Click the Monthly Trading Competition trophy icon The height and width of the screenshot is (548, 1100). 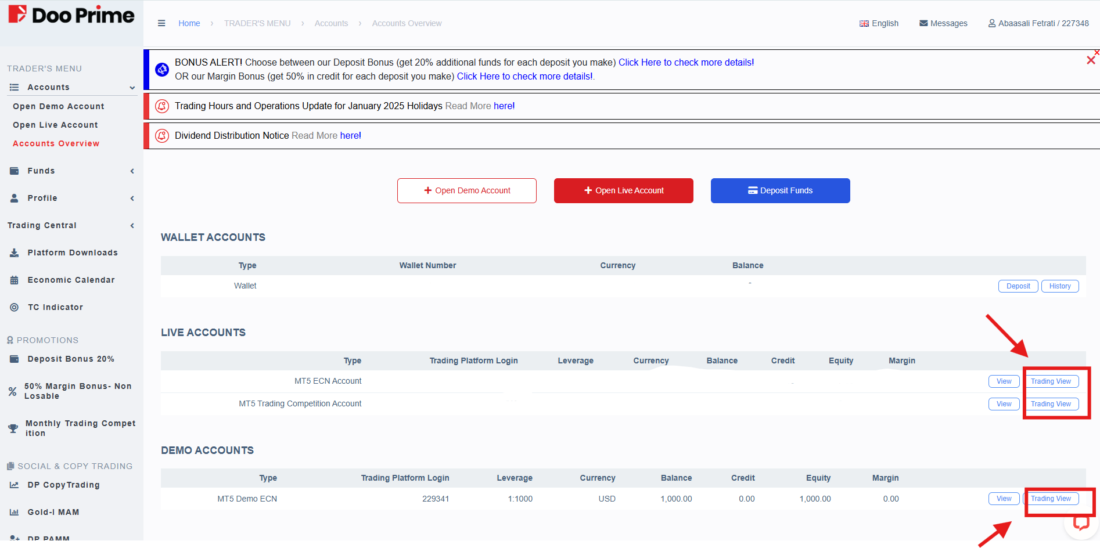tap(13, 428)
